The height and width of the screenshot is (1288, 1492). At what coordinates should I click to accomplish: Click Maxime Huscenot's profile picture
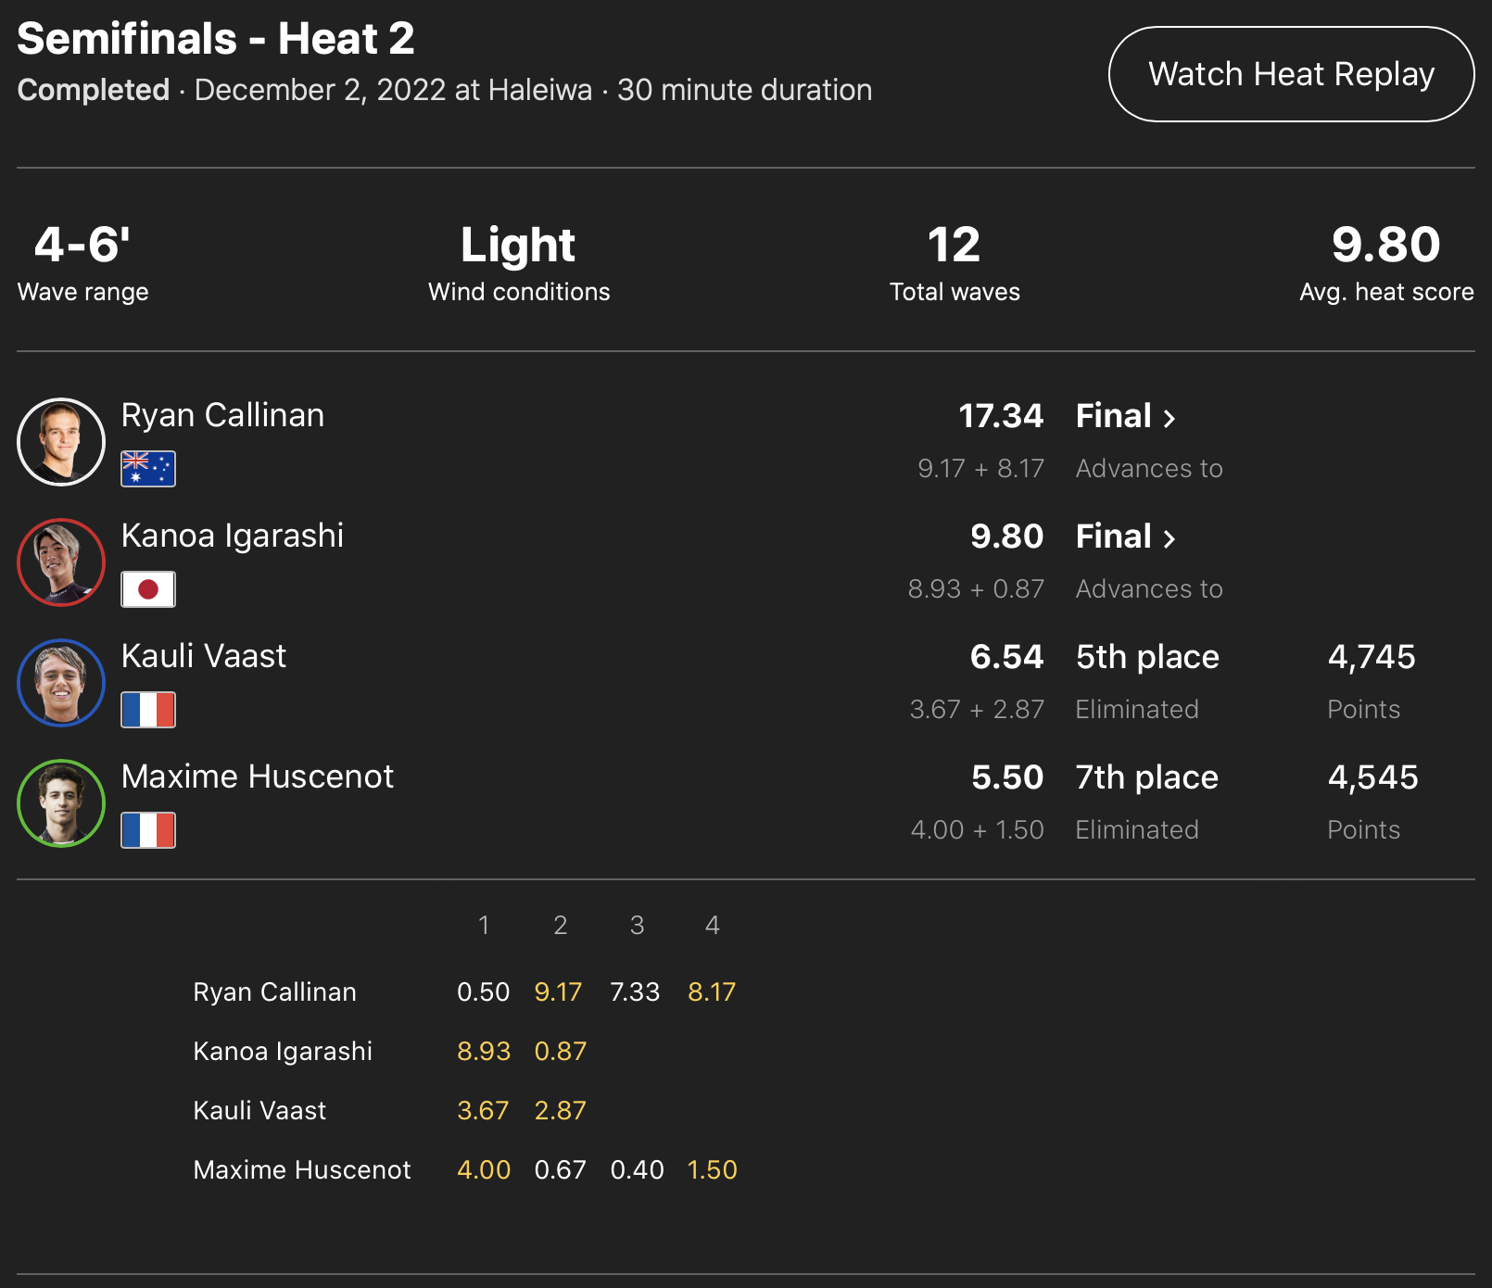(61, 803)
